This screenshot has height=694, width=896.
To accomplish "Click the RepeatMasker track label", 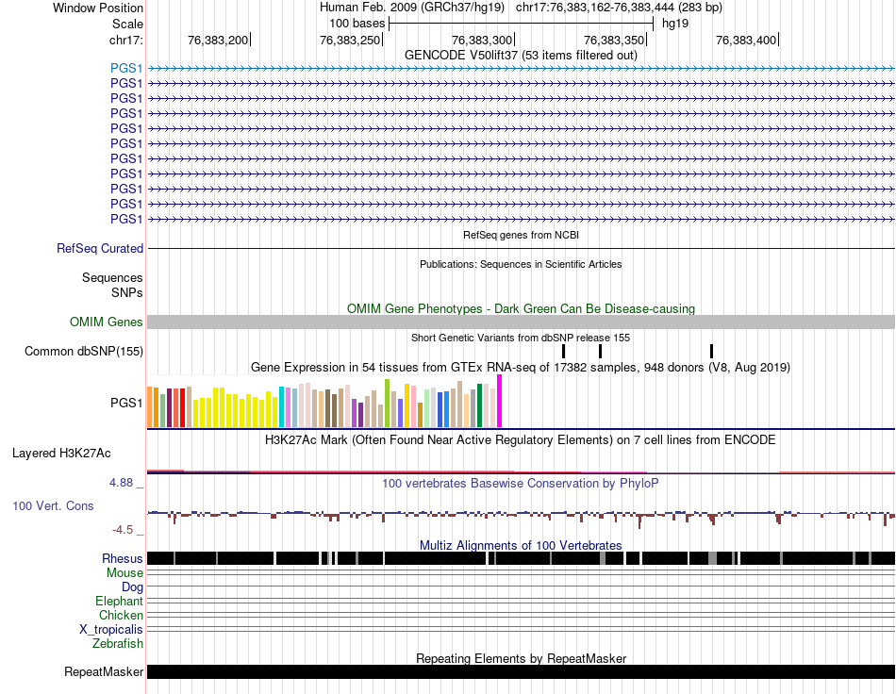I will pos(104,672).
